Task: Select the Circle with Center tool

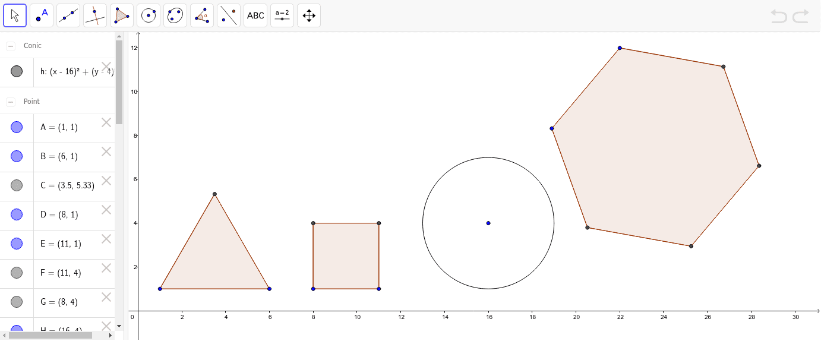Action: 149,15
